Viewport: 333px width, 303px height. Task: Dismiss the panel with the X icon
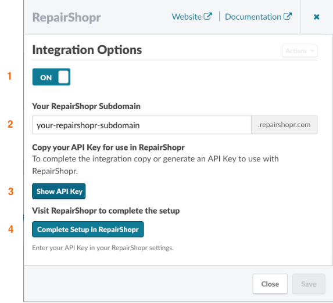click(x=316, y=17)
